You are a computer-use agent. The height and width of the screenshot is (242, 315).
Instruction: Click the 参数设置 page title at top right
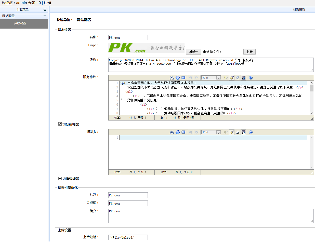[299, 10]
